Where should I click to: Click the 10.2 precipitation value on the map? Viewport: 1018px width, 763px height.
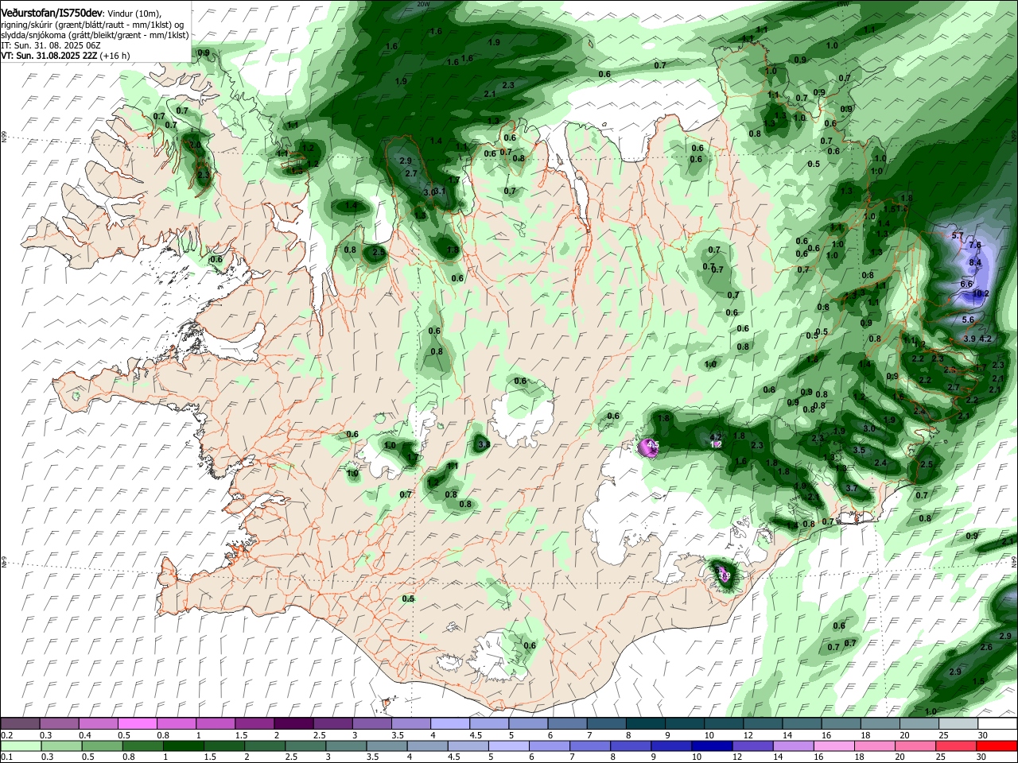(981, 293)
